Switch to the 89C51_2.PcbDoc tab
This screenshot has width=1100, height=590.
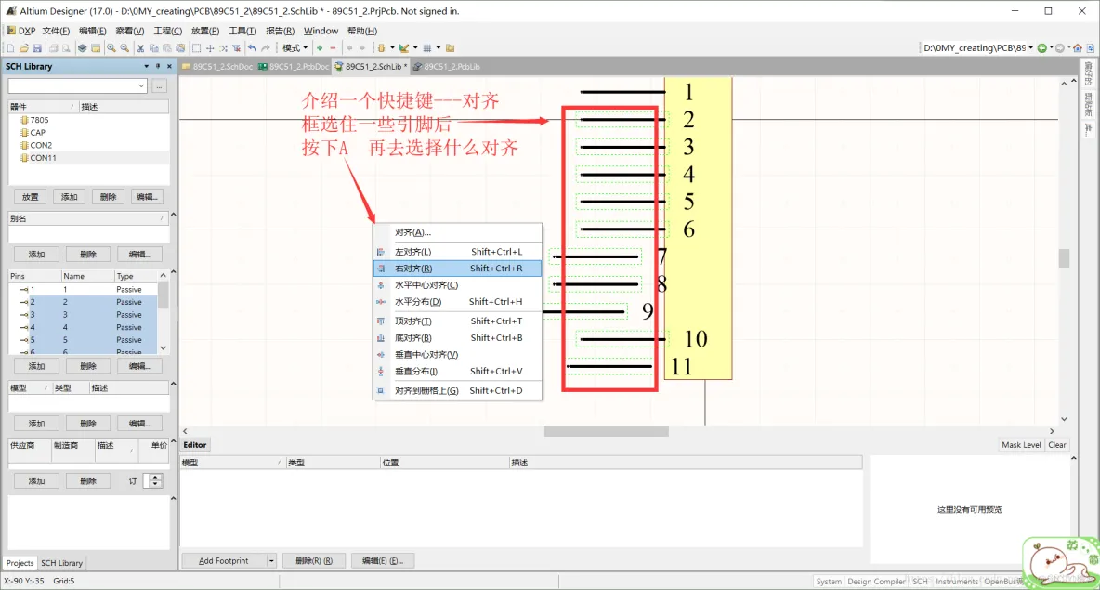294,67
